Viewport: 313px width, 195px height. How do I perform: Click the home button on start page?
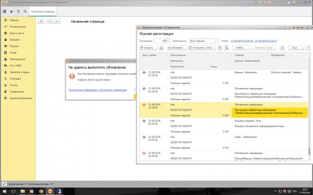point(41,21)
